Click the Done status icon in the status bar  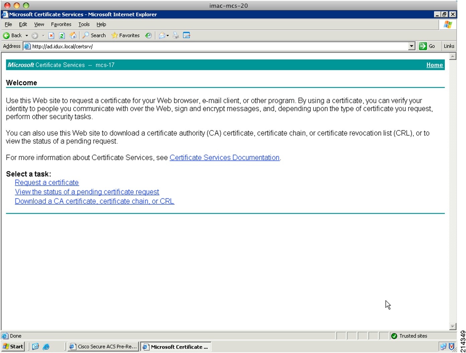tap(5, 336)
